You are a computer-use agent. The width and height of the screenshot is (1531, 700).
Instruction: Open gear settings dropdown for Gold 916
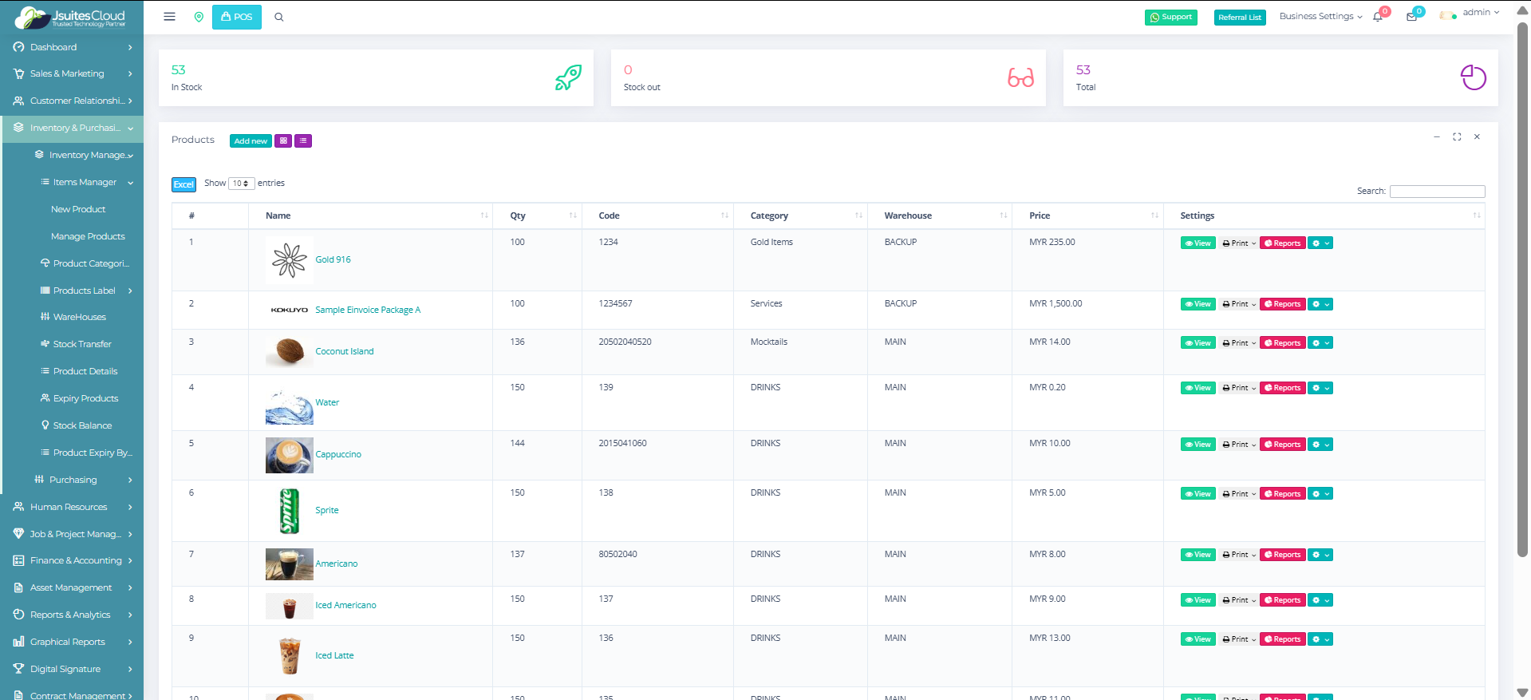1320,243
